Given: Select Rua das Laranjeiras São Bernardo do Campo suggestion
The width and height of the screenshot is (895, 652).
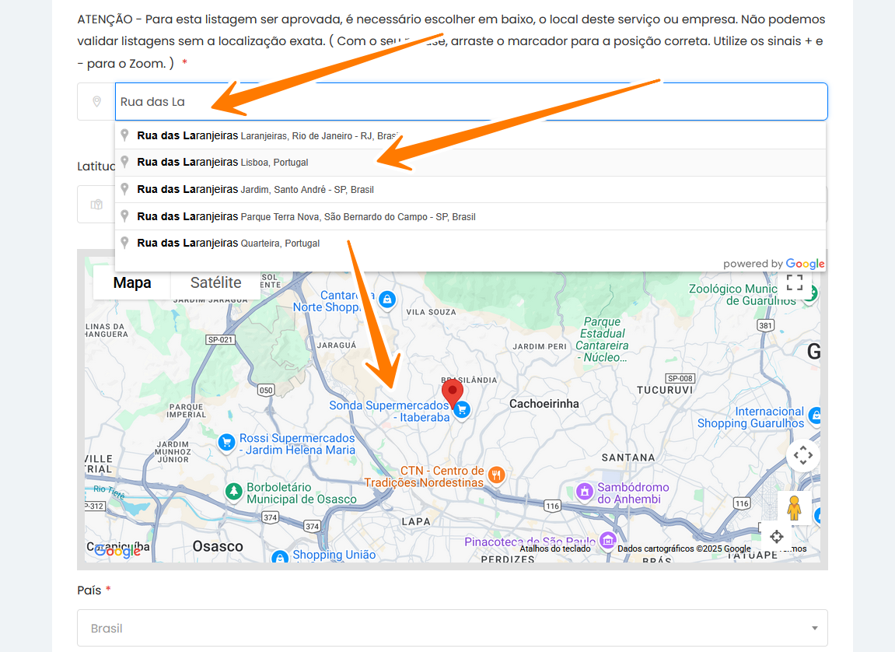Looking at the screenshot, I should 470,216.
